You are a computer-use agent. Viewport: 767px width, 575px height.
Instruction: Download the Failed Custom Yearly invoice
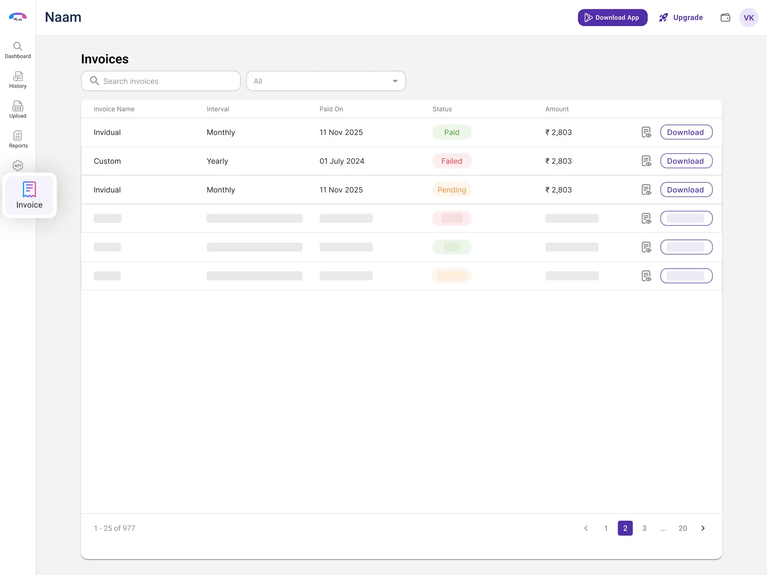point(686,161)
